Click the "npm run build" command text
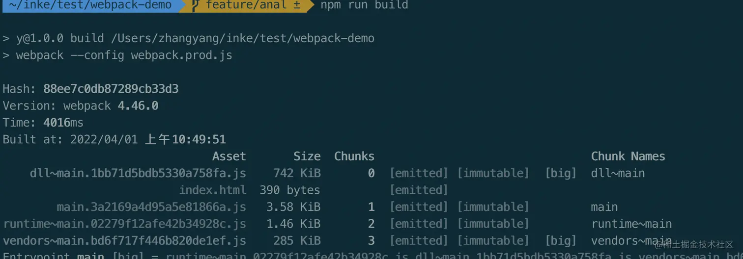Screen dimensions: 743x259 (x=364, y=5)
